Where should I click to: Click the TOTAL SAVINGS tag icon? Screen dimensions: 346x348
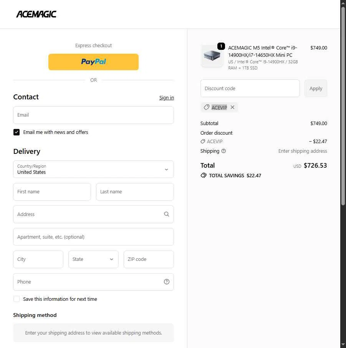(x=204, y=176)
